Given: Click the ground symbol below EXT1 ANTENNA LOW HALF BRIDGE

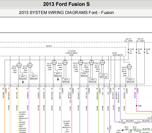Looking at the screenshot, I should point(58,80).
